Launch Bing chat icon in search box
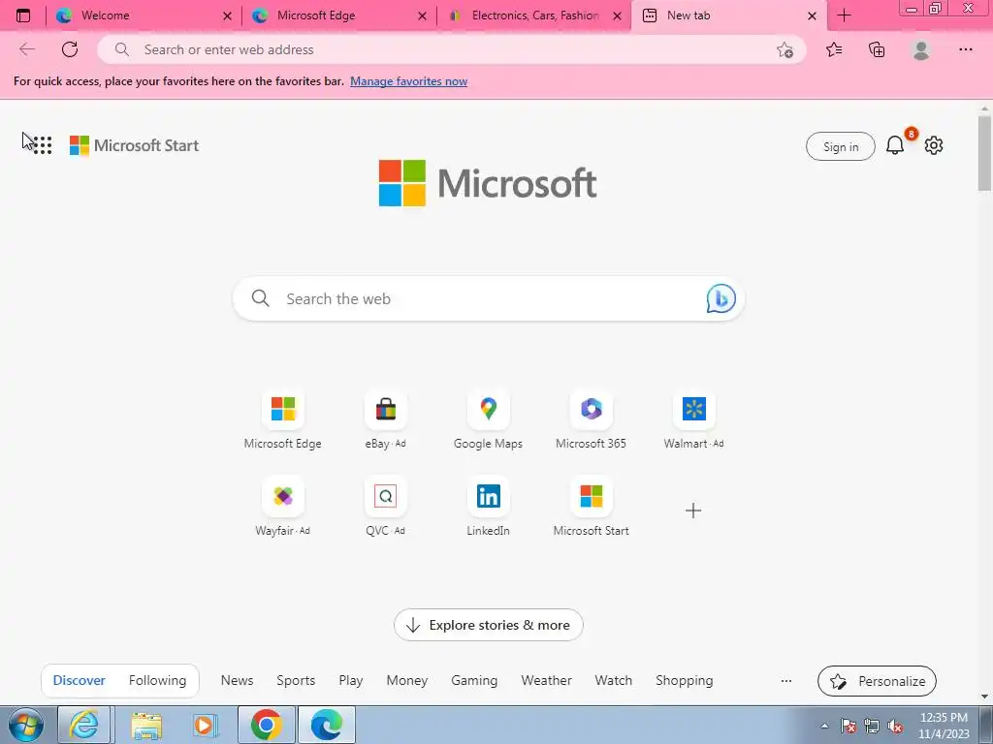This screenshot has width=993, height=744. pyautogui.click(x=721, y=298)
